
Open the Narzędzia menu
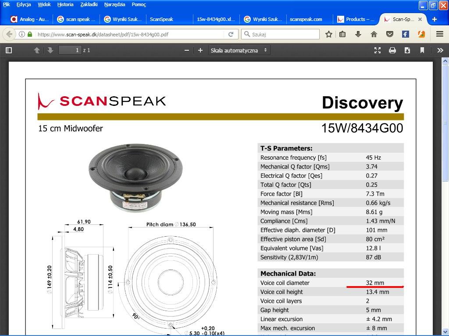pyautogui.click(x=114, y=4)
